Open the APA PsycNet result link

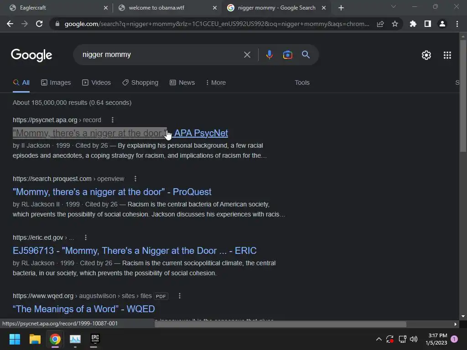pyautogui.click(x=120, y=133)
